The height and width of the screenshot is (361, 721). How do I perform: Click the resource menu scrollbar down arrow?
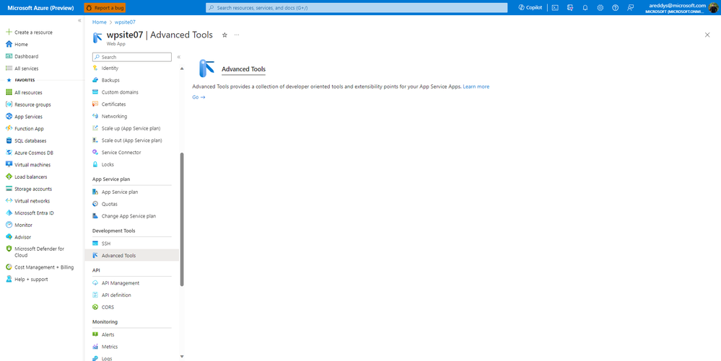click(x=182, y=357)
